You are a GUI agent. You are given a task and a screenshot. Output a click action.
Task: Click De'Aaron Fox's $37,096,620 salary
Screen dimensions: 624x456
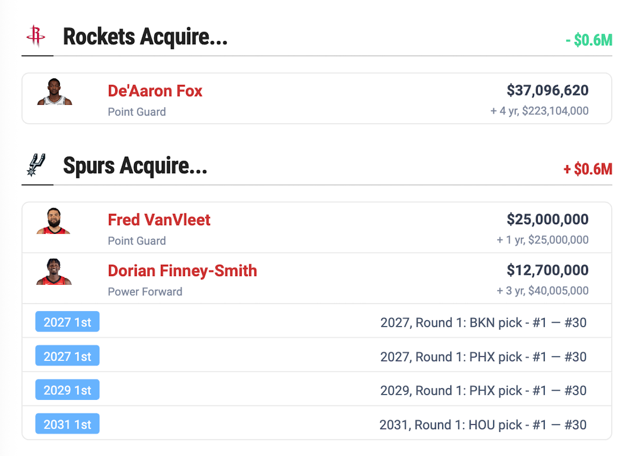tap(547, 90)
